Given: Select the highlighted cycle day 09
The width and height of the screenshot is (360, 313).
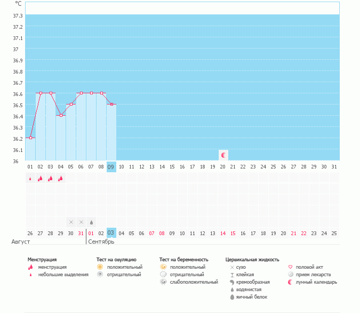Looking at the screenshot, I should (x=111, y=167).
